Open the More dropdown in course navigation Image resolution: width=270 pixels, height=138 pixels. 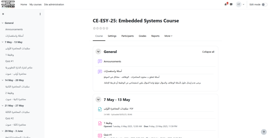168,36
